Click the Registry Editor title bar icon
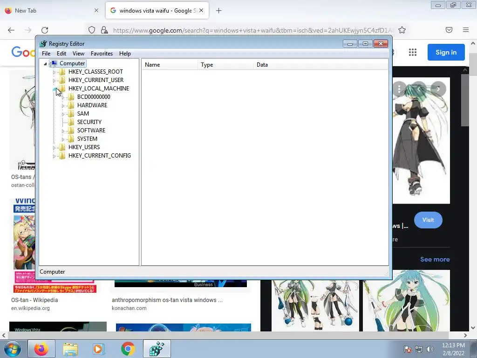 [43, 44]
